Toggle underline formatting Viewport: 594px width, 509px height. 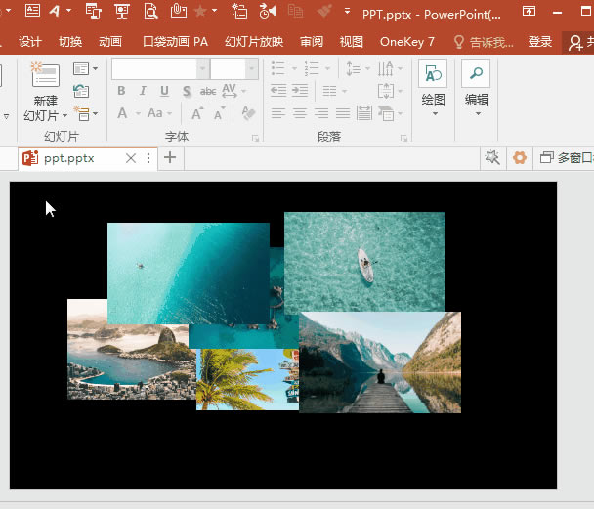[162, 91]
